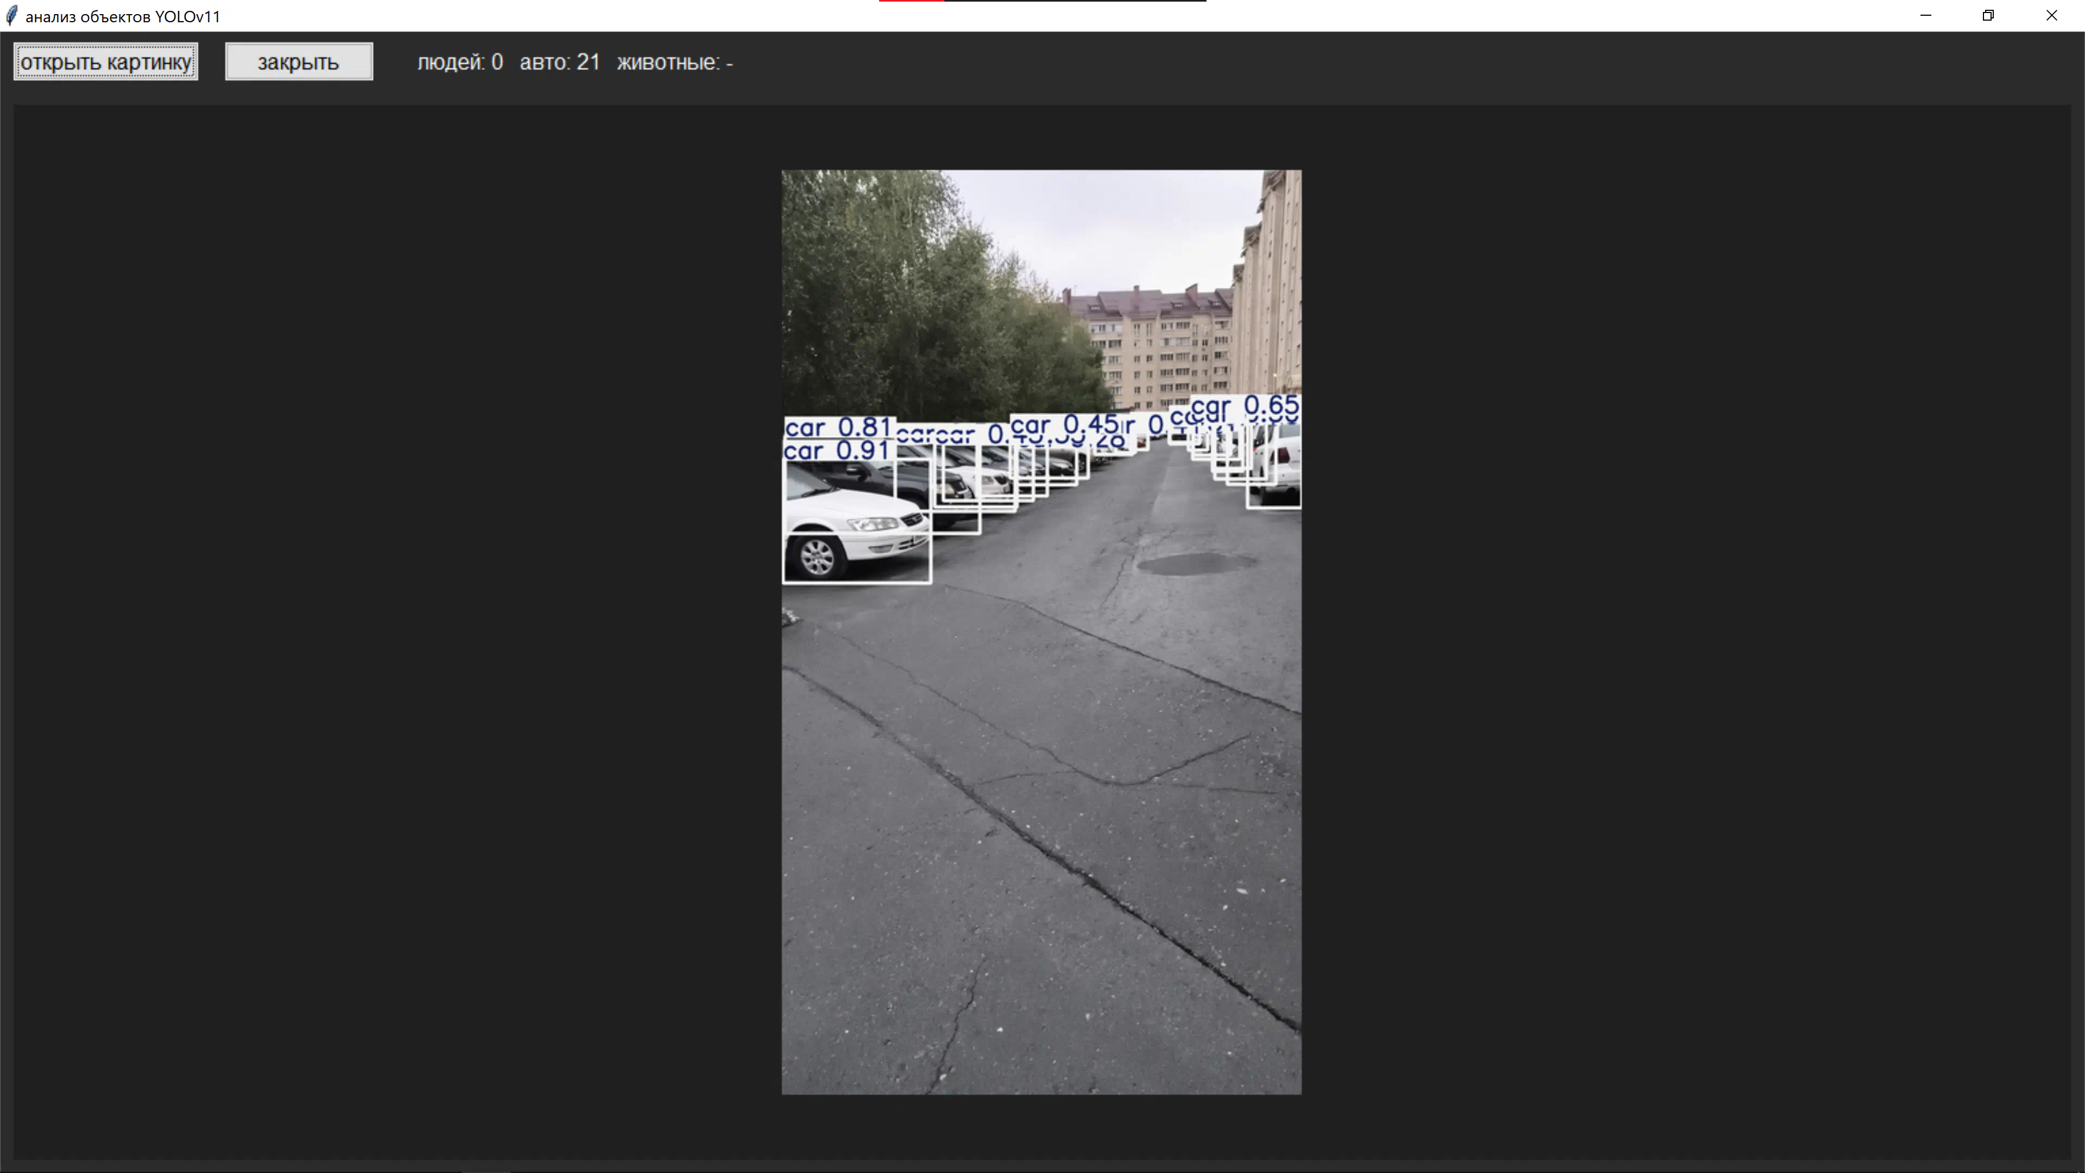Viewport: 2085px width, 1173px height.
Task: Click the window title "анализ объектов YOLOv11"
Action: (122, 16)
